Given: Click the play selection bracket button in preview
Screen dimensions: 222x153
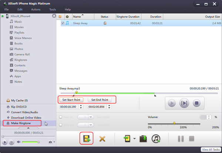Looking at the screenshot, I should click(x=184, y=103).
